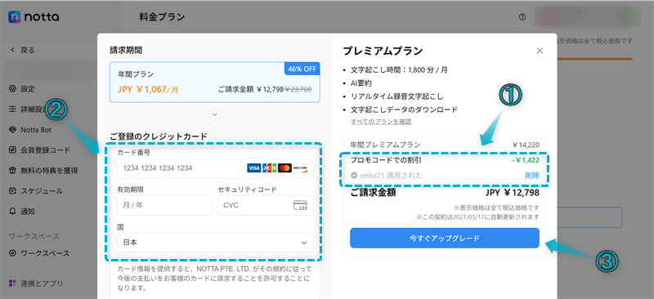Viewport: 654px width, 299px height.
Task: Click the onbd21 applied checkmark icon
Action: tap(354, 176)
